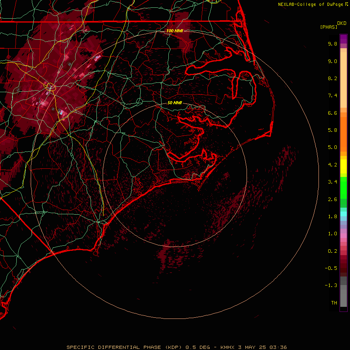Screen dimensions: 350x350
Task: Click the TH threshold label
Action: (x=334, y=303)
